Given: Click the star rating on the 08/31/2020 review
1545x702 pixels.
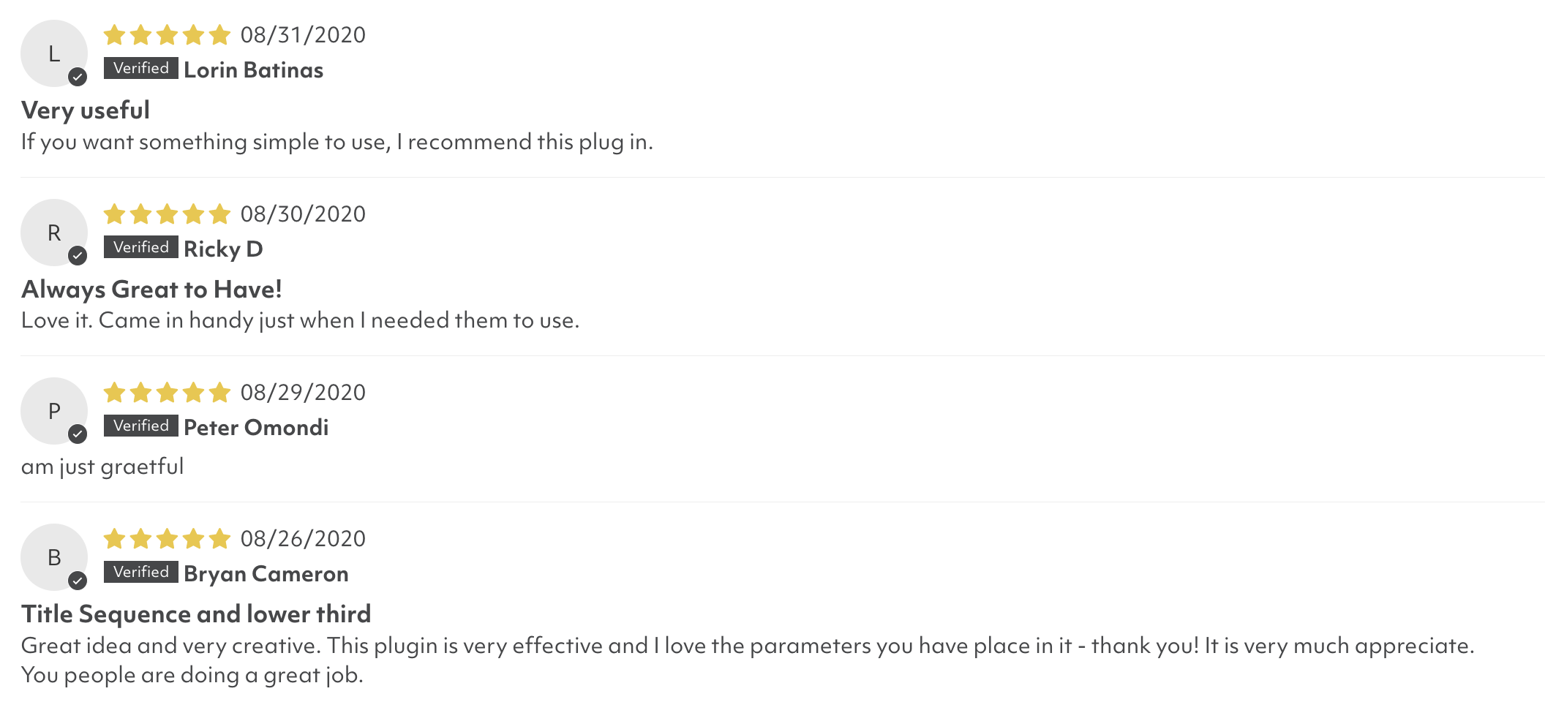Looking at the screenshot, I should point(167,34).
